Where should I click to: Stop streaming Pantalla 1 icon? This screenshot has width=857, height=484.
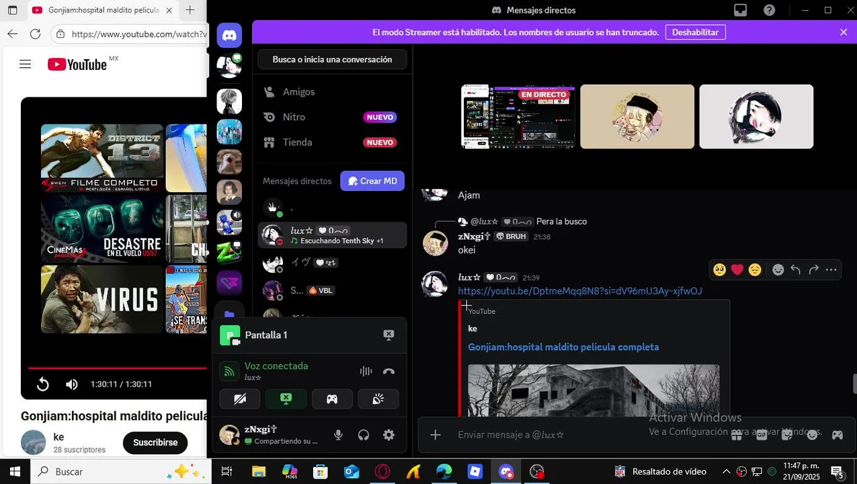(x=389, y=335)
